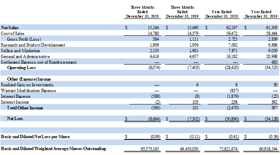
Task: Click Interest Income value 238
Action: (234, 102)
